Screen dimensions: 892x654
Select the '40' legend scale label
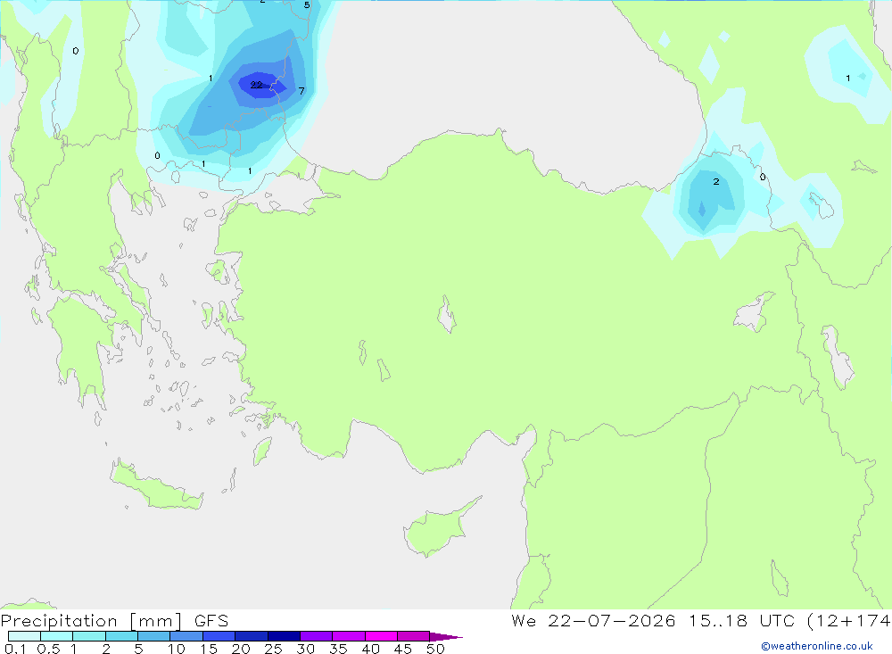371,649
